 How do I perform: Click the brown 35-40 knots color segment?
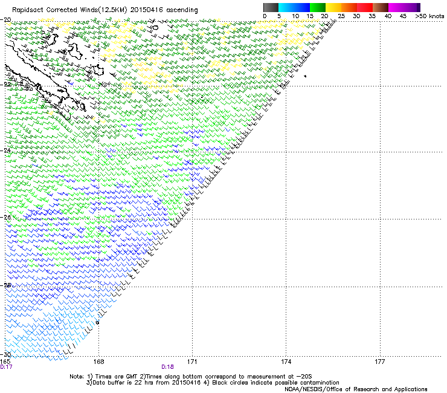coord(381,7)
